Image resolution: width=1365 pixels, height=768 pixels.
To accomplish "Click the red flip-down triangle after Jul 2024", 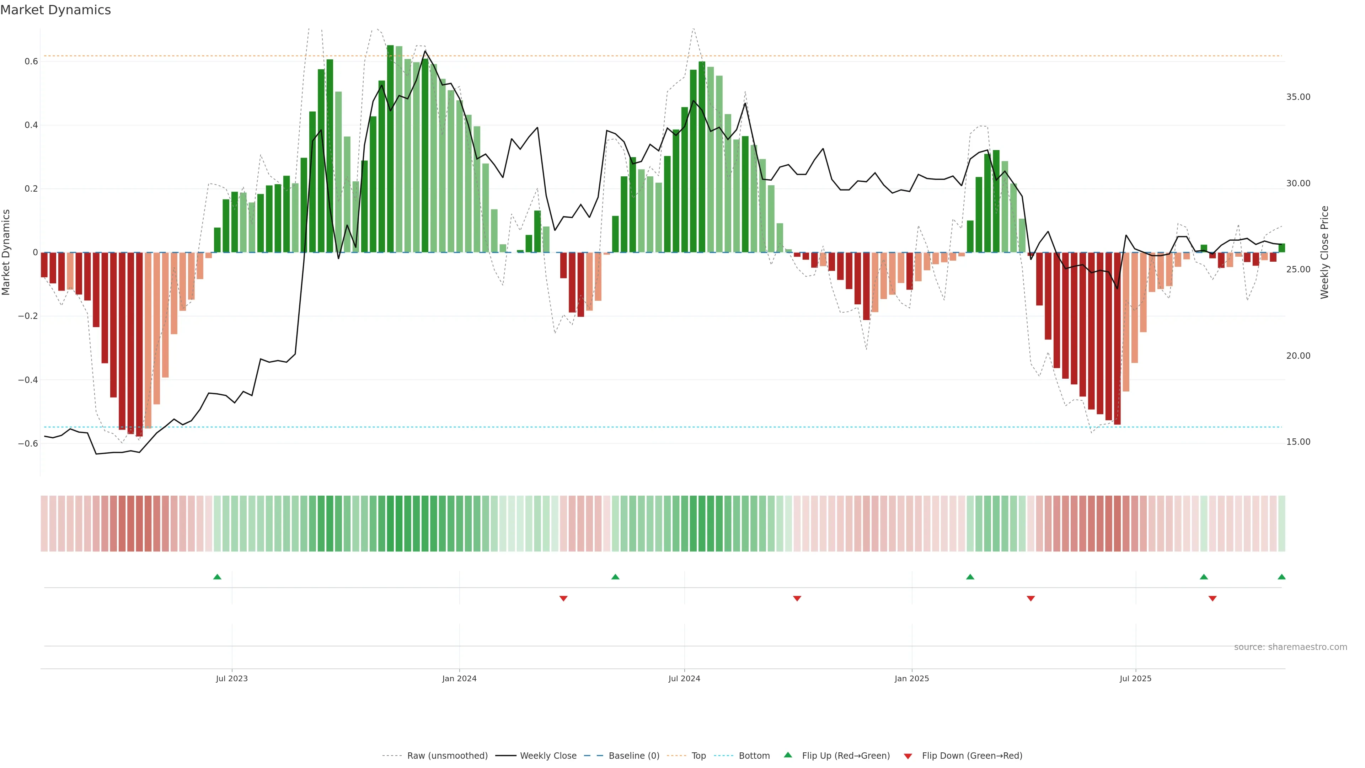I will [797, 598].
